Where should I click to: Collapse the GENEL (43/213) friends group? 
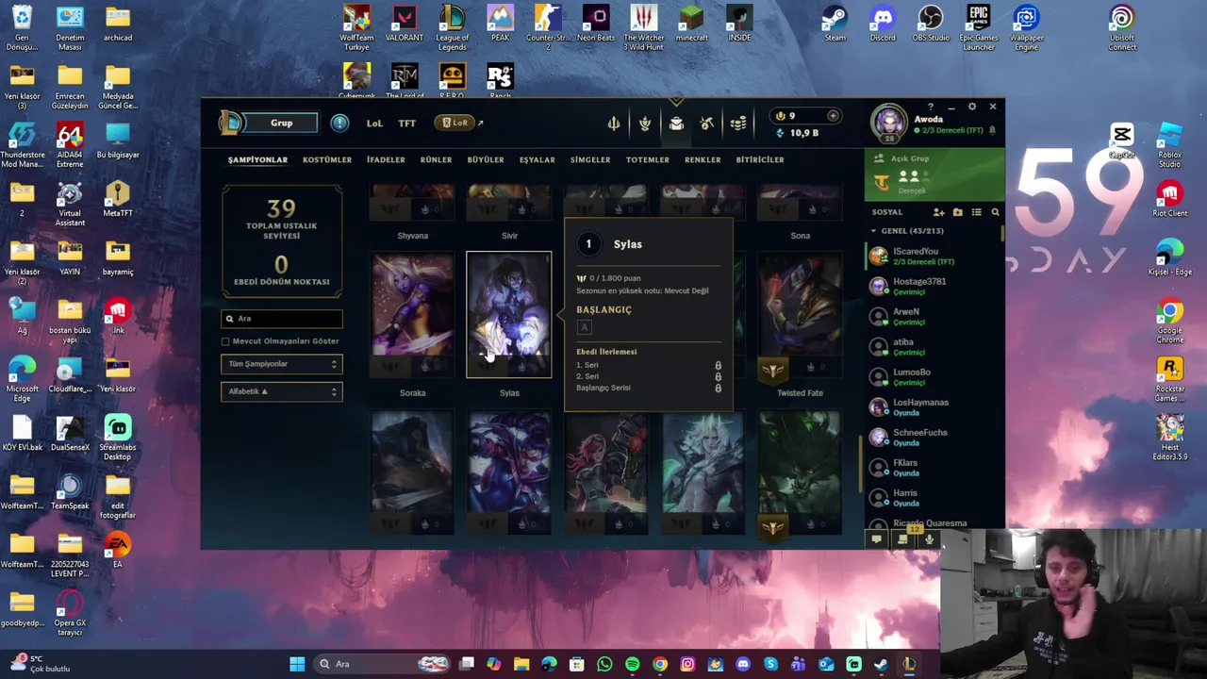873,231
